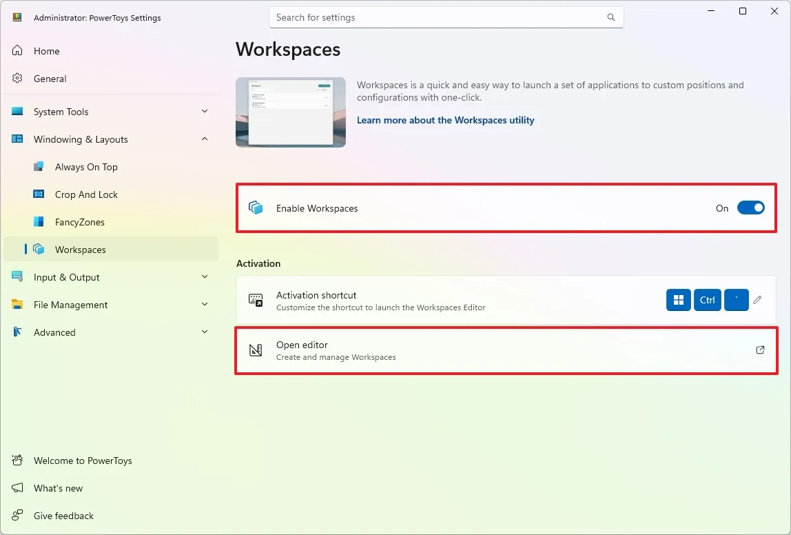
Task: Open the Workspaces utility learn more link
Action: [x=445, y=119]
